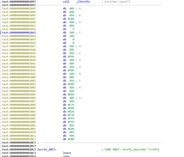Click the 0F8h byte value at 20B2
The height and width of the screenshot is (157, 184).
pos(71,84)
